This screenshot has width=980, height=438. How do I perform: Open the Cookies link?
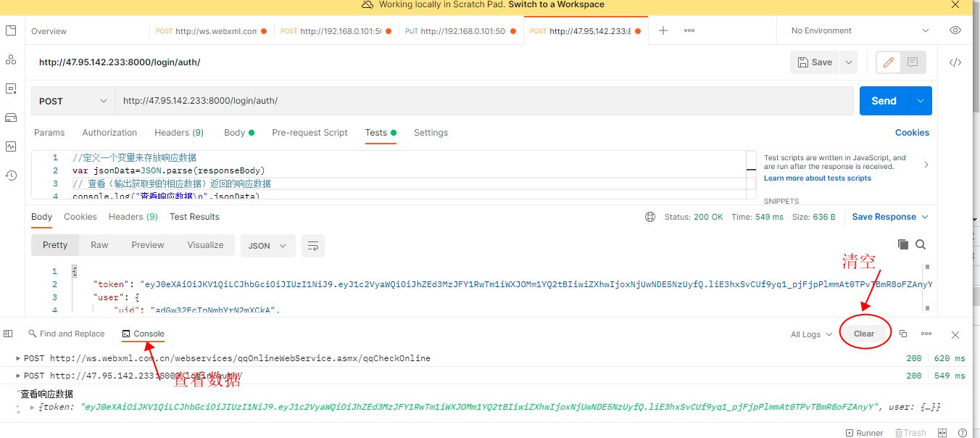(912, 133)
